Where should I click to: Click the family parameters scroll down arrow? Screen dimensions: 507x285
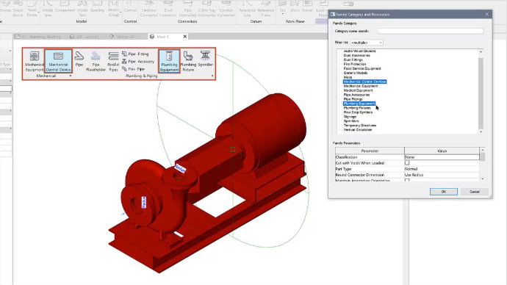coord(483,178)
